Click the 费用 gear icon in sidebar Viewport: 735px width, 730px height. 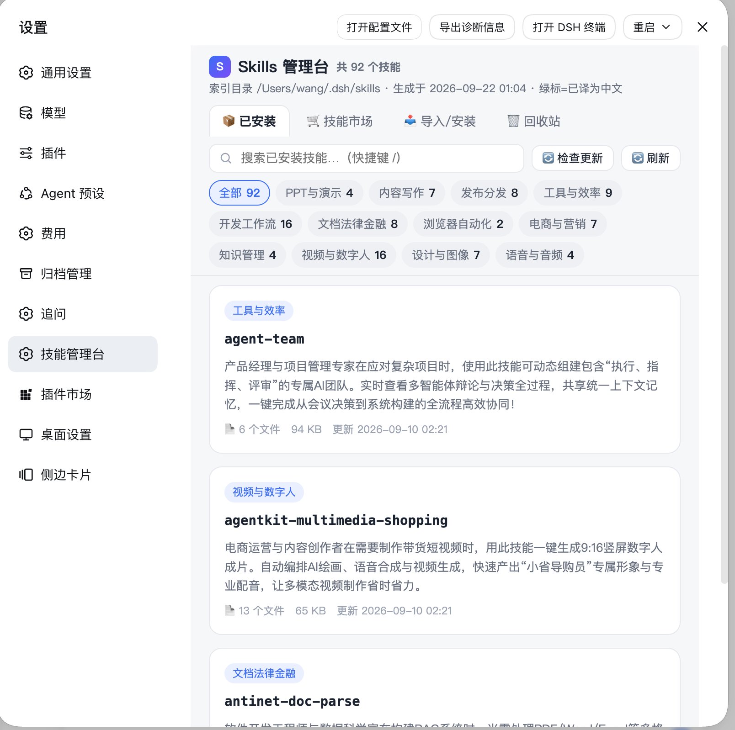(x=26, y=233)
